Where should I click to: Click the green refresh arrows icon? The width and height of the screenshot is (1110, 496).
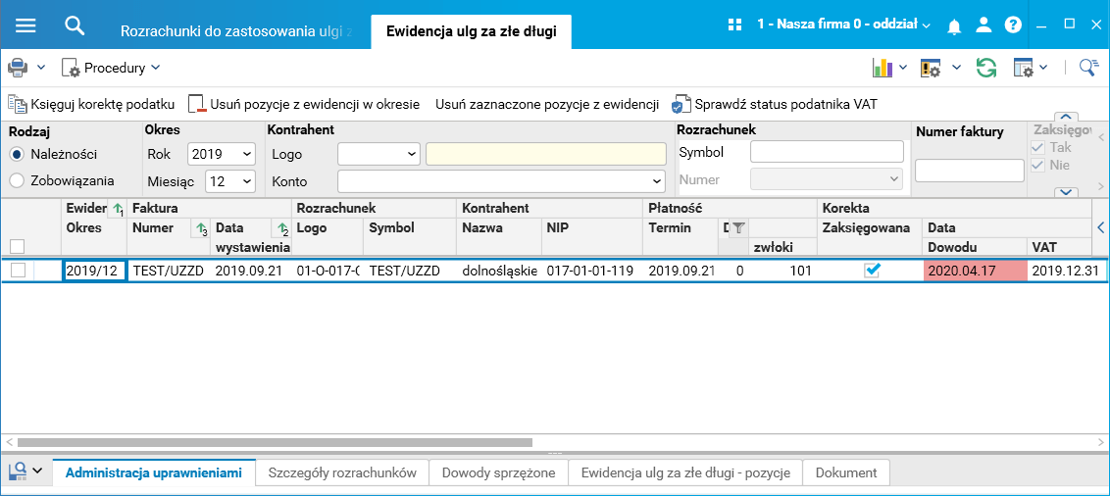985,68
